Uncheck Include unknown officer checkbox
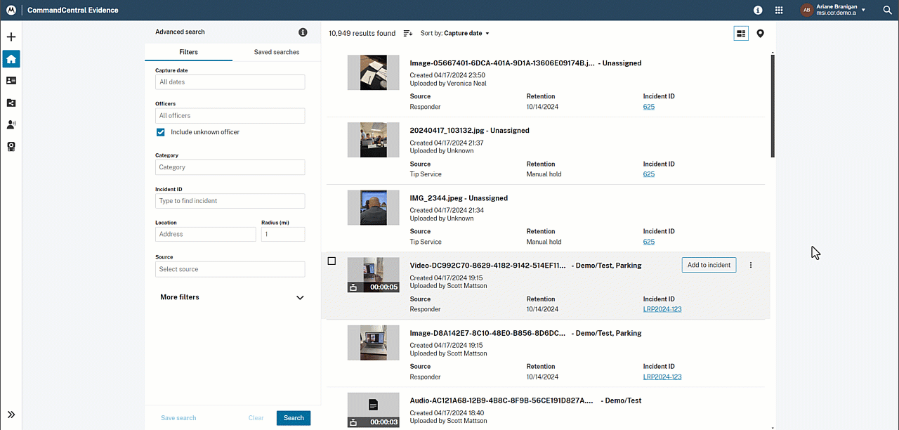Image resolution: width=899 pixels, height=430 pixels. coord(161,132)
